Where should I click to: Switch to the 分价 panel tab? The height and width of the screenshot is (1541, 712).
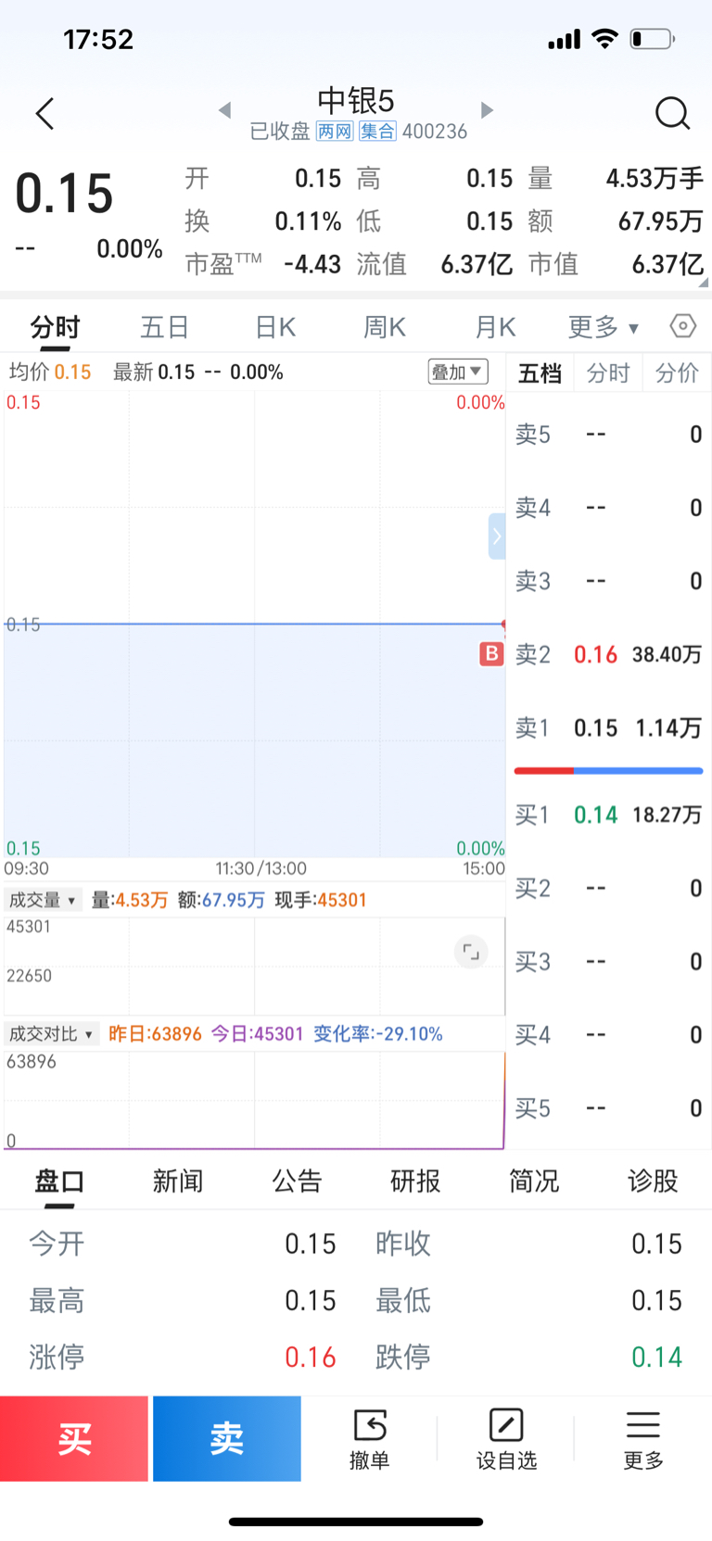677,373
